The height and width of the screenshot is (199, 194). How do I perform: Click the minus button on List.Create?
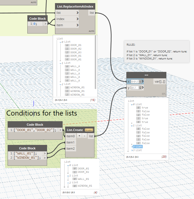click(84, 136)
